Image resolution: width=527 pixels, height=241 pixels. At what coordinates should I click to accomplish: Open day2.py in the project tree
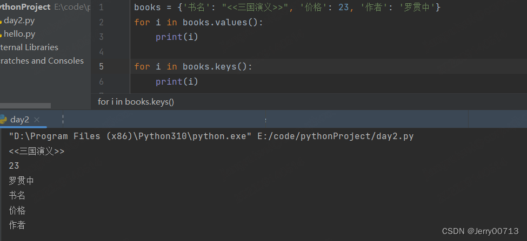coord(19,21)
